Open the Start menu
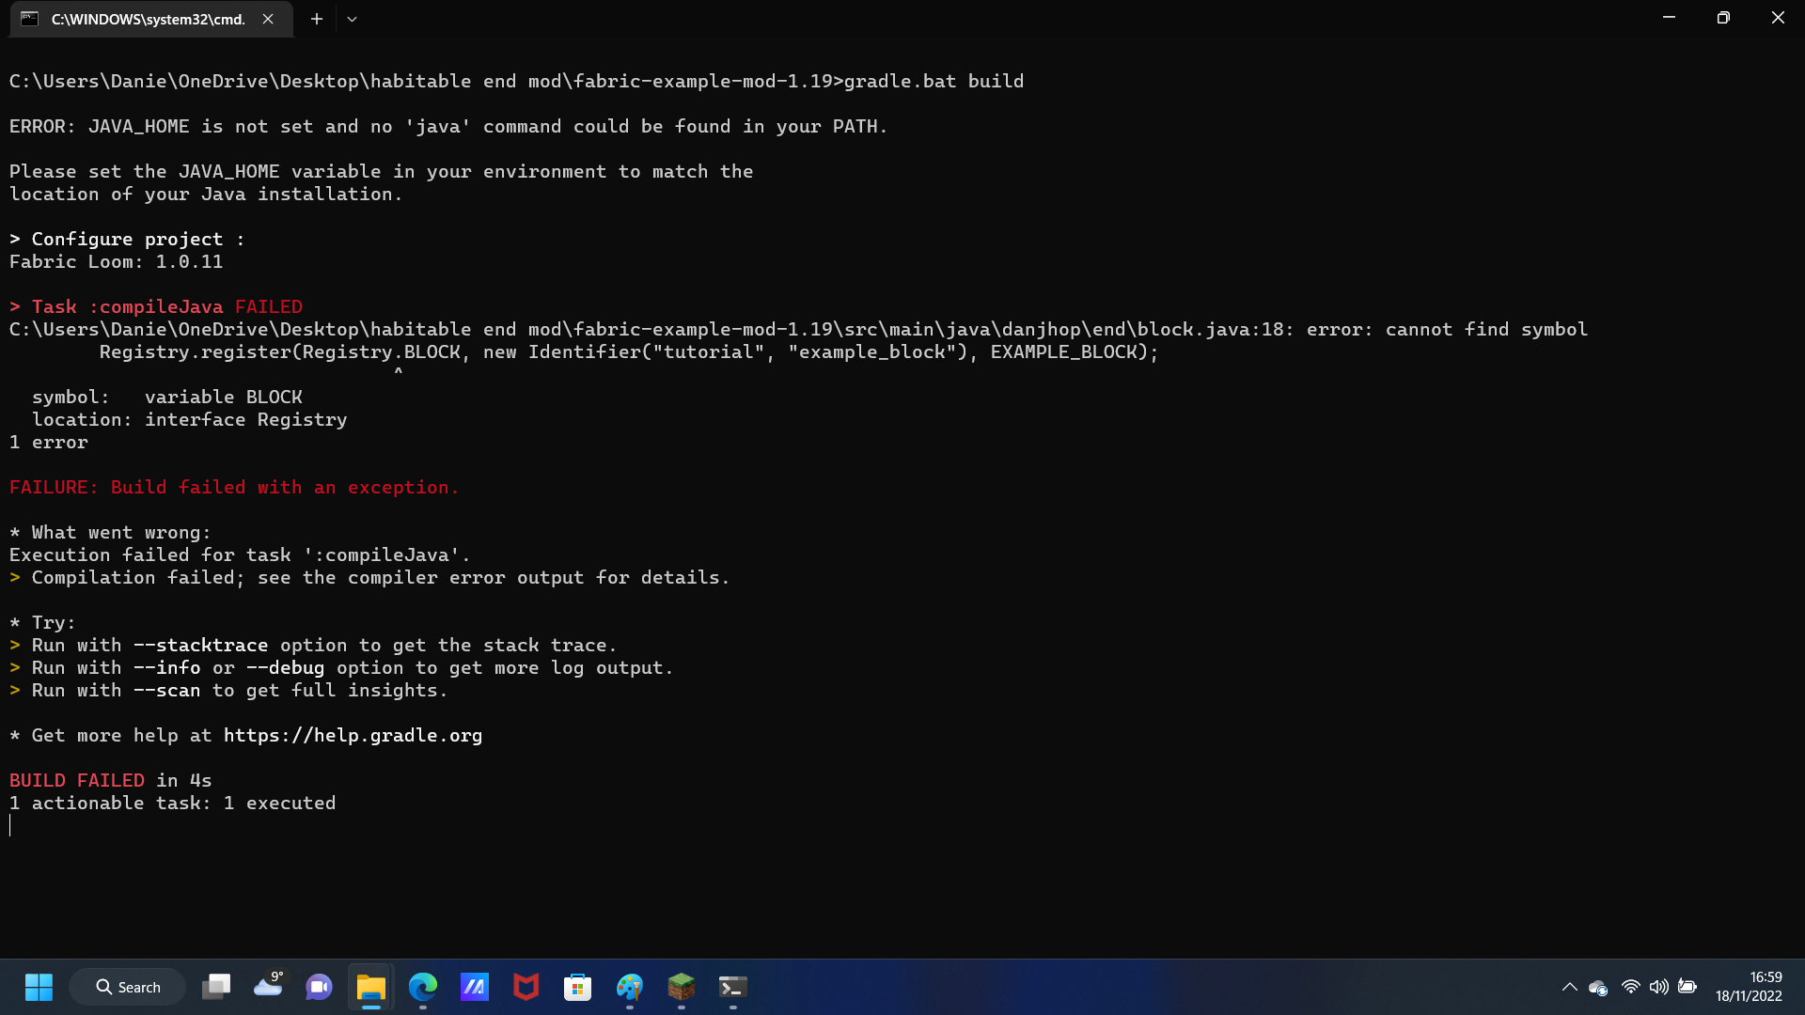This screenshot has width=1805, height=1015. [39, 988]
